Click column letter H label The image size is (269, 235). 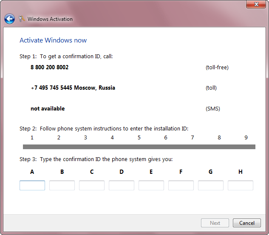point(241,172)
